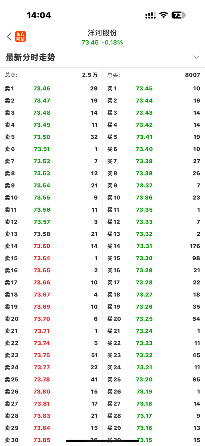Tap the 买8 row label
Image resolution: width=205 pixels, height=446 pixels.
[112, 173]
